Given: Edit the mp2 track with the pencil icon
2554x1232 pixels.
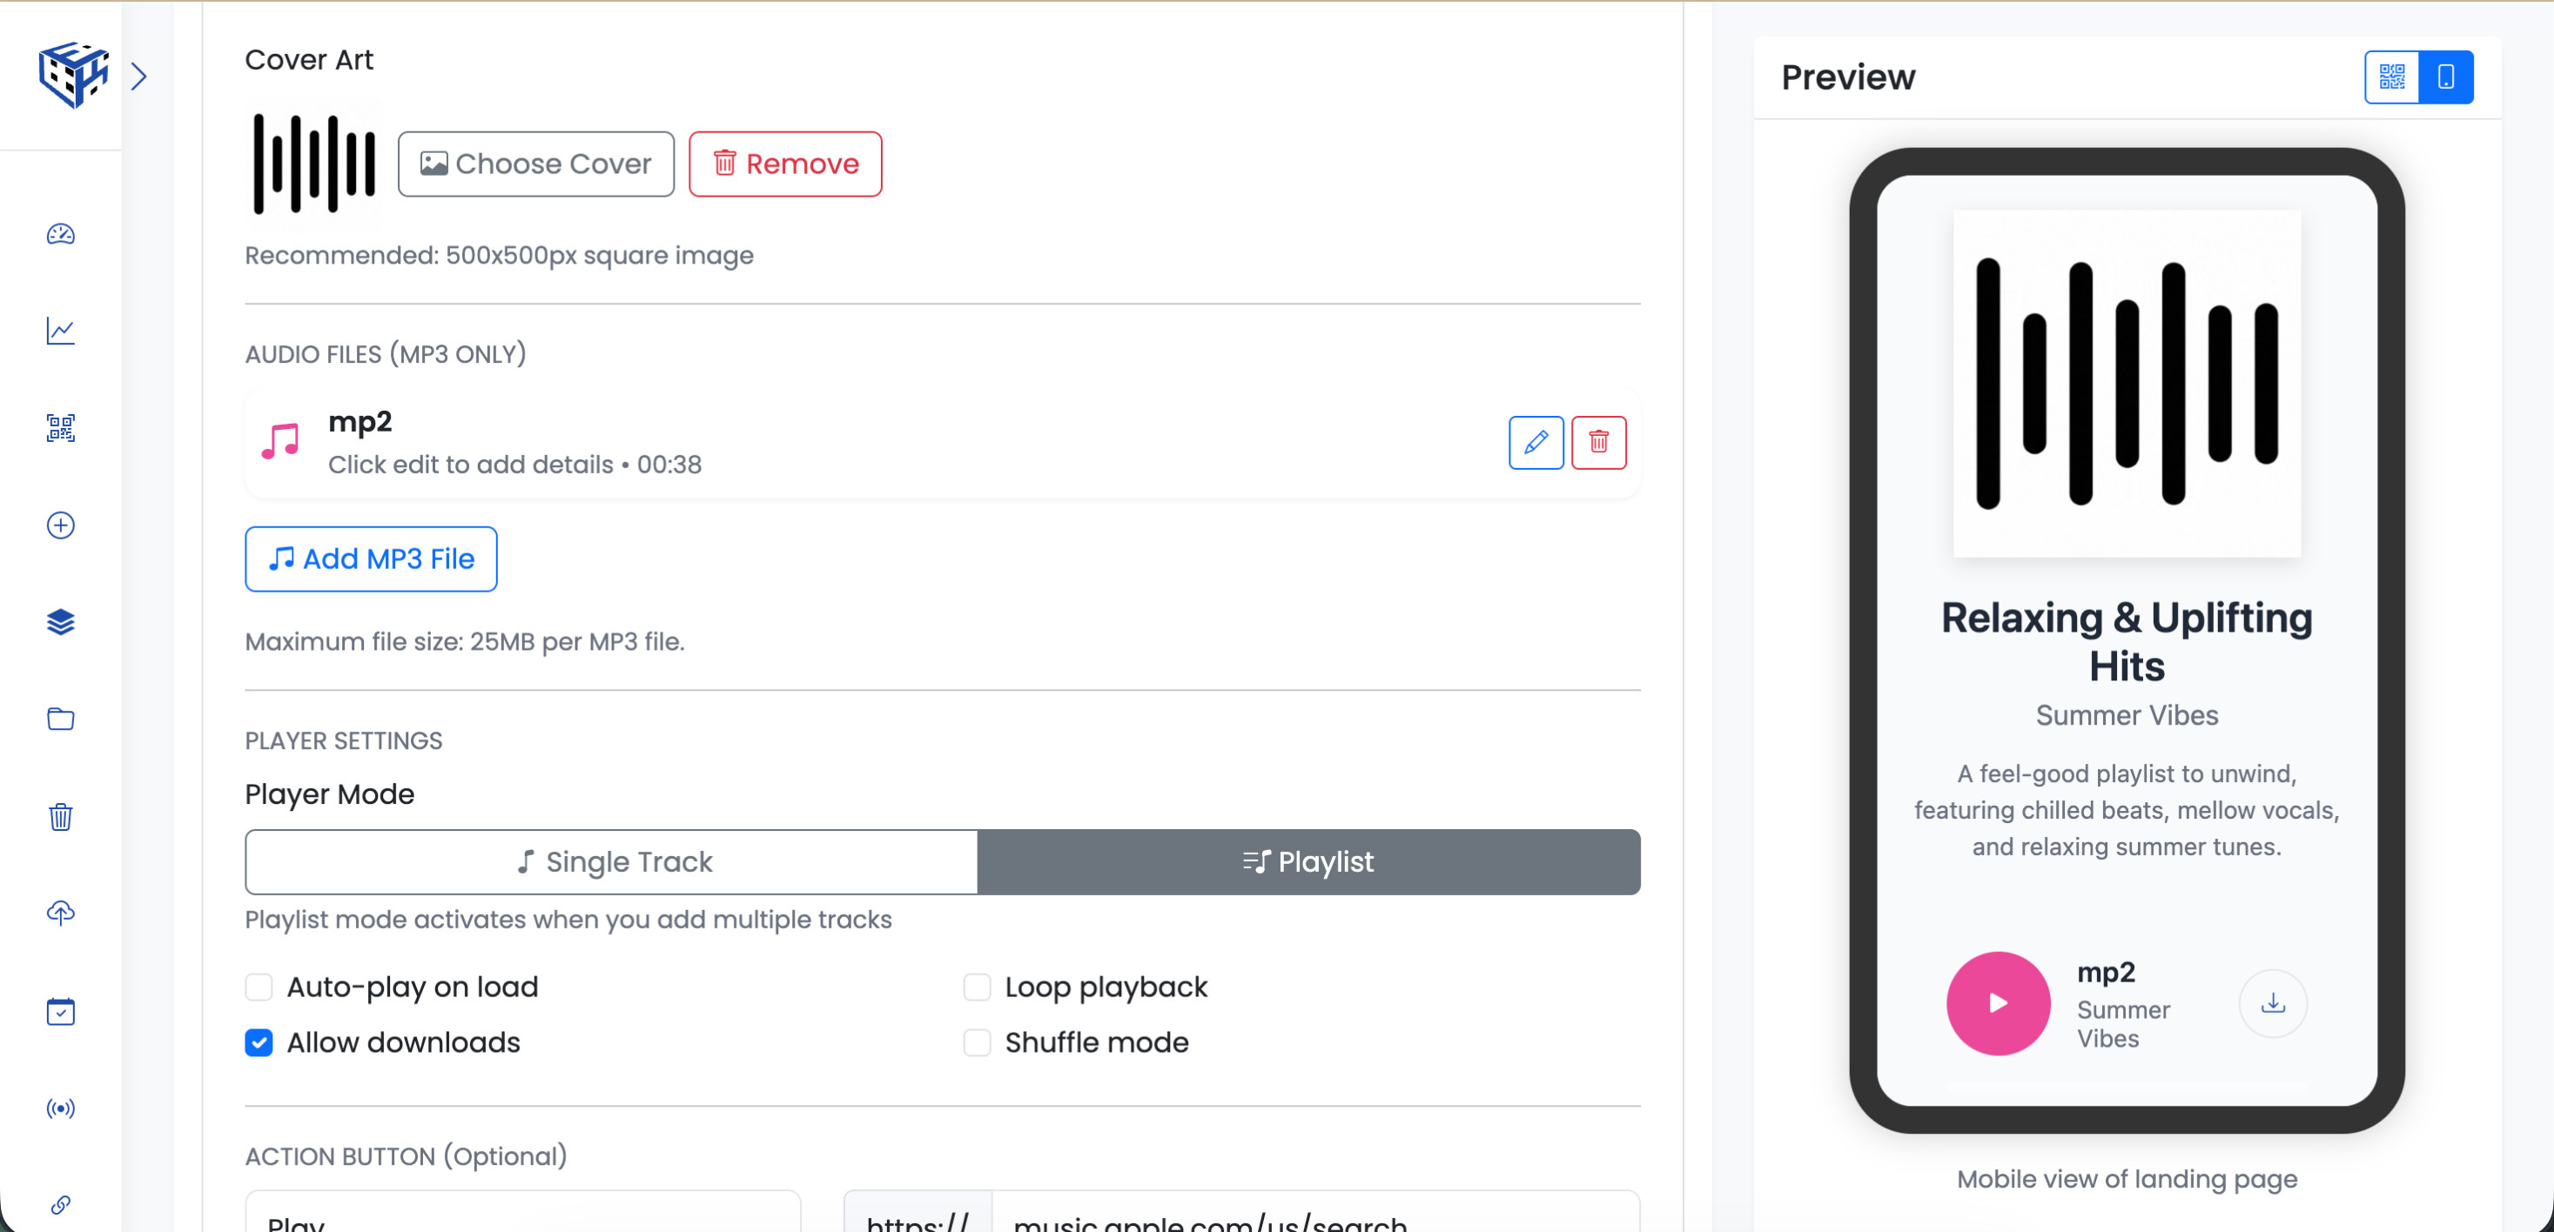Looking at the screenshot, I should pyautogui.click(x=1535, y=443).
